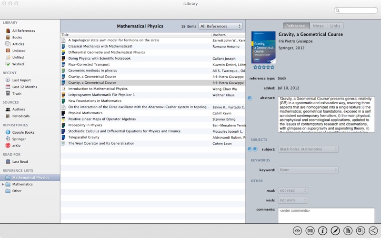The image size is (381, 238).
Task: Click the magnifier icon in search field
Action: click(x=338, y=10)
